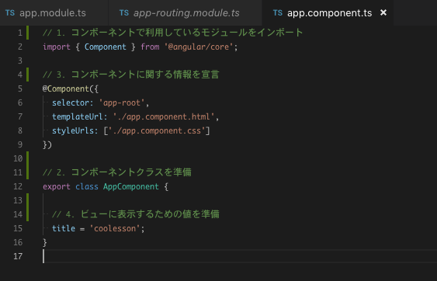This screenshot has width=437, height=281.
Task: Close the app.component.ts tab
Action: [x=383, y=12]
